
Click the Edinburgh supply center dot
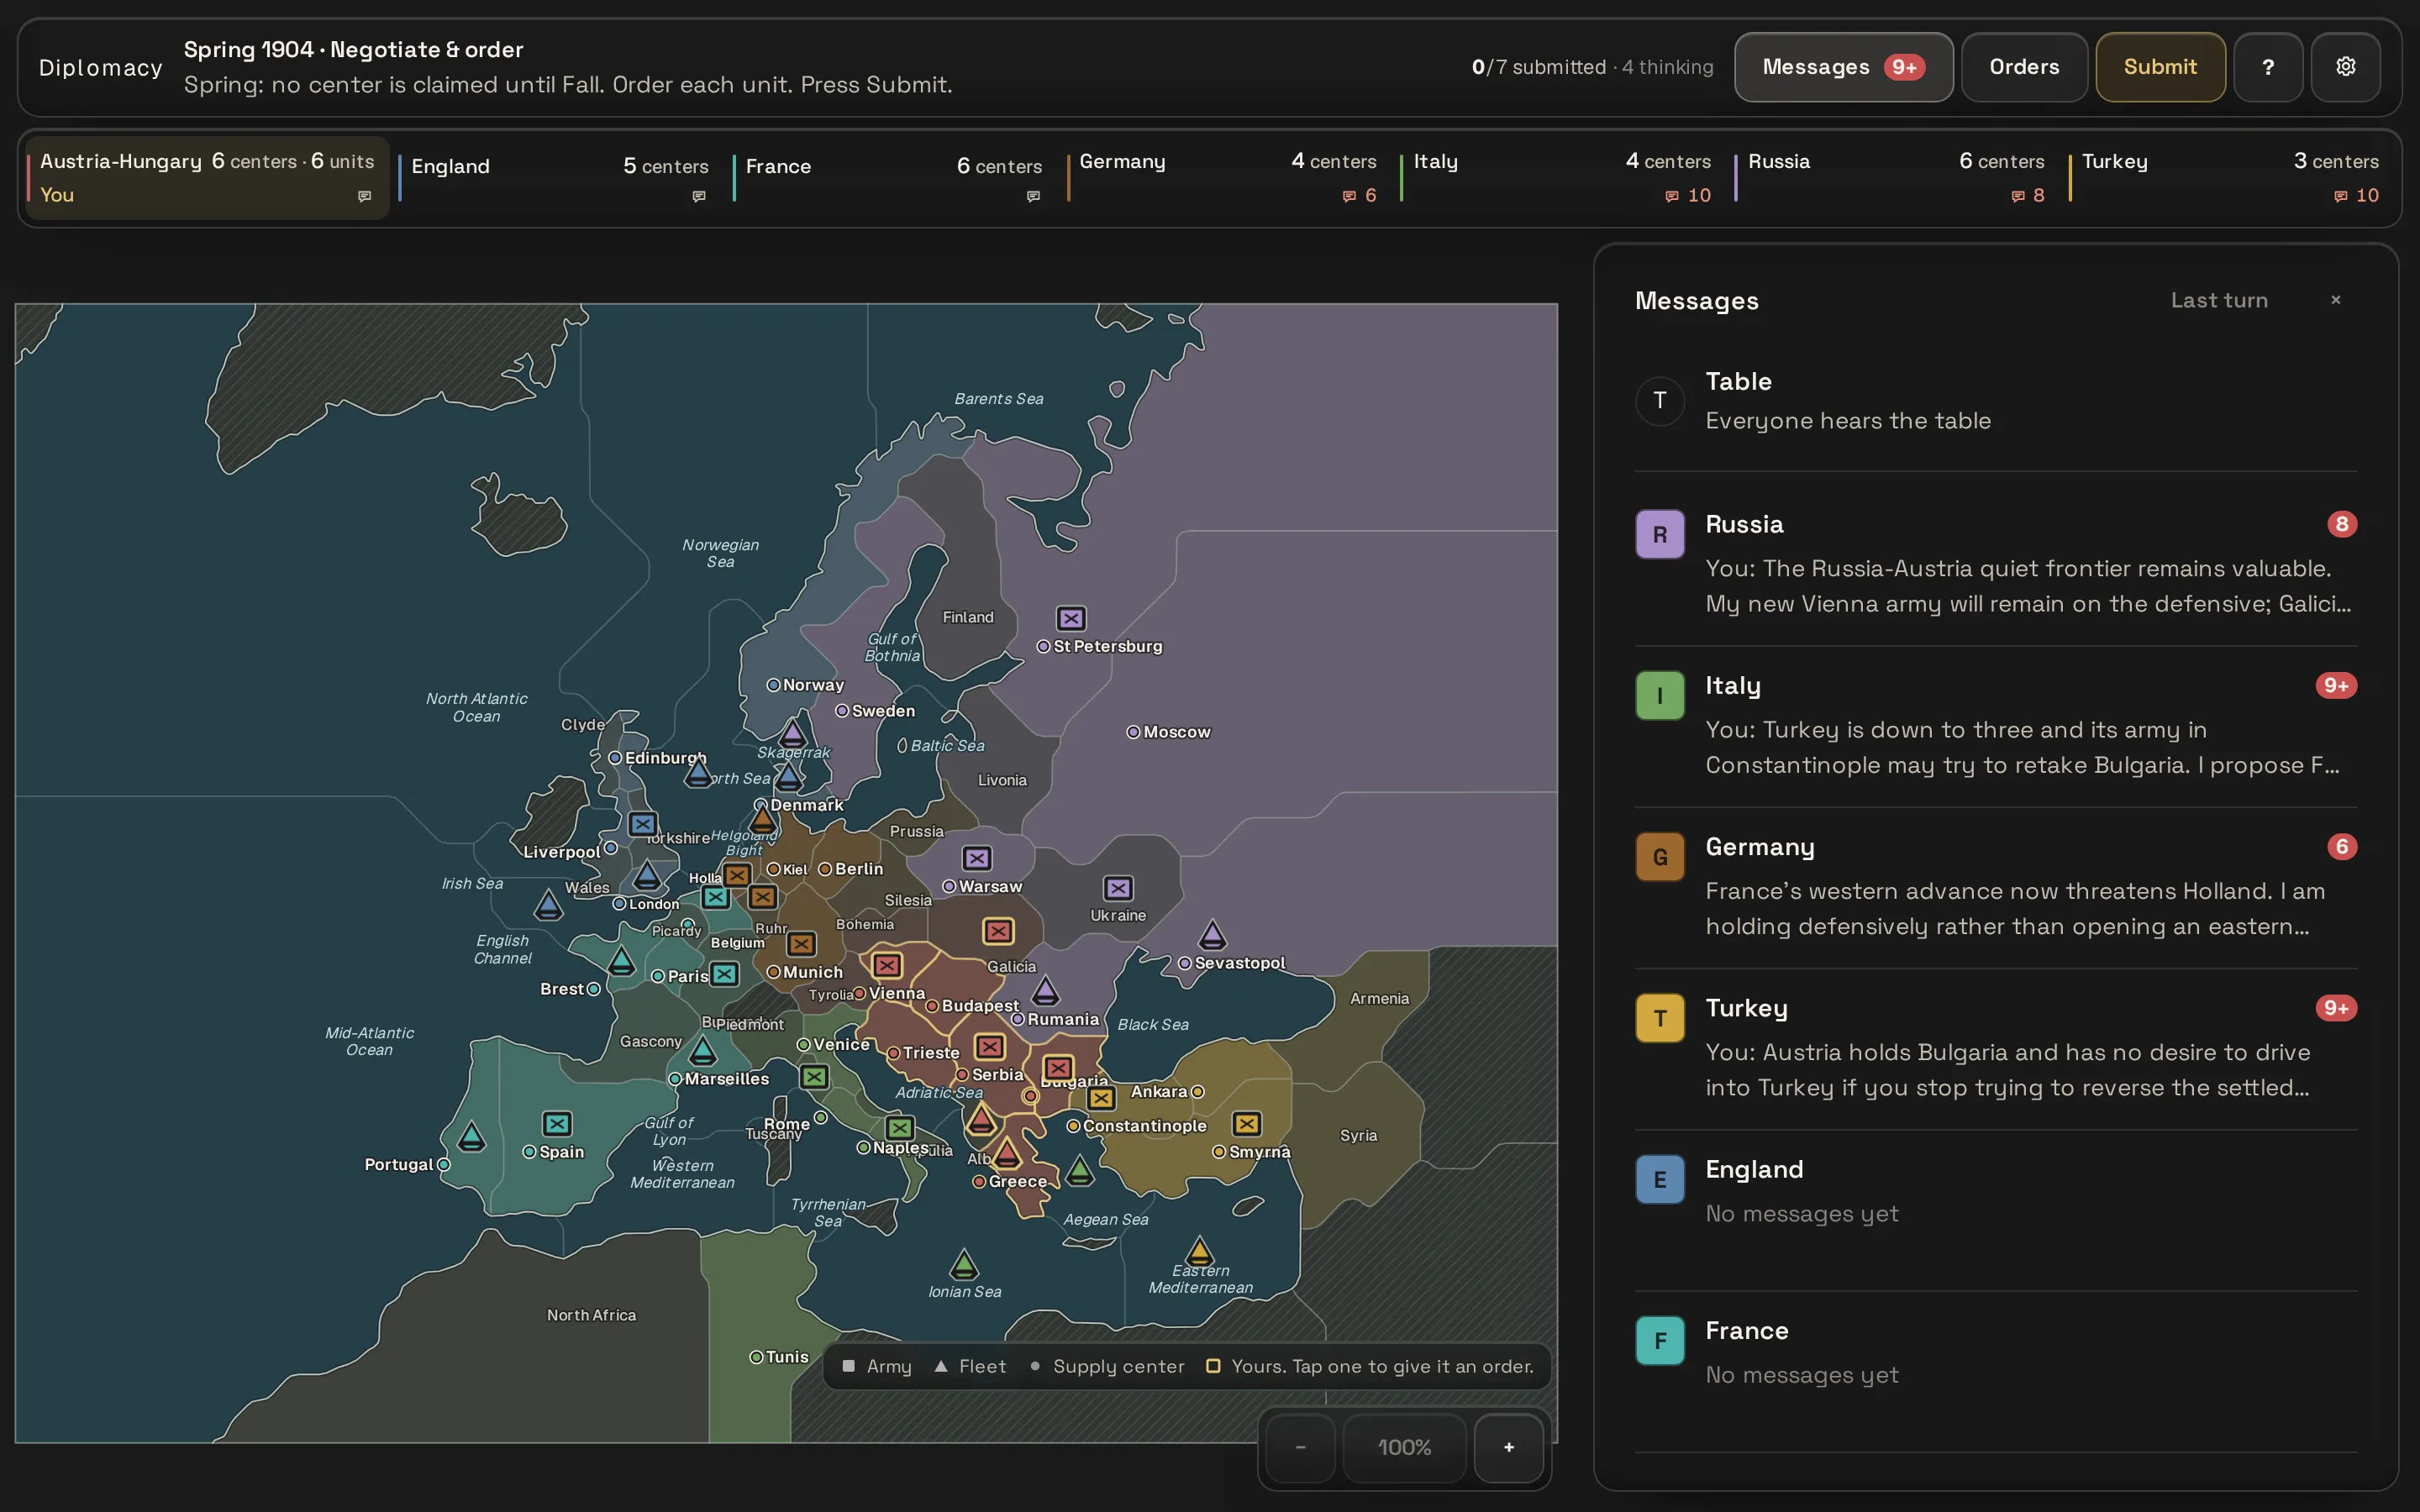[x=615, y=758]
